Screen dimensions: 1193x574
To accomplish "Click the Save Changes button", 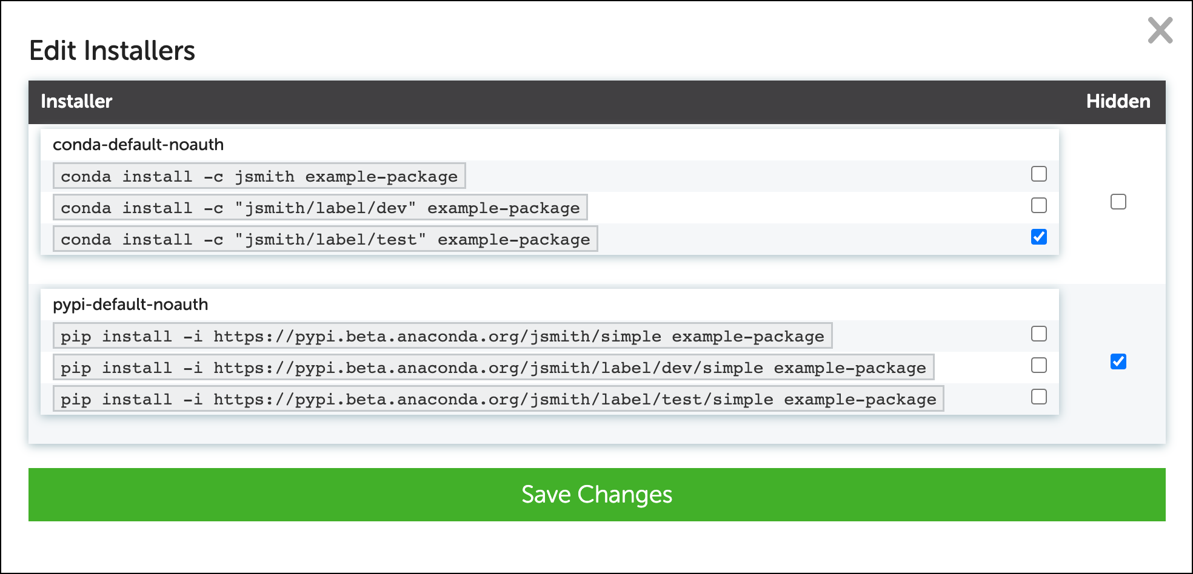I will (596, 495).
